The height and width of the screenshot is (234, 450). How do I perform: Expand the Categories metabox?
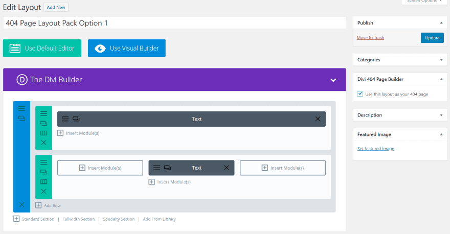coord(441,60)
